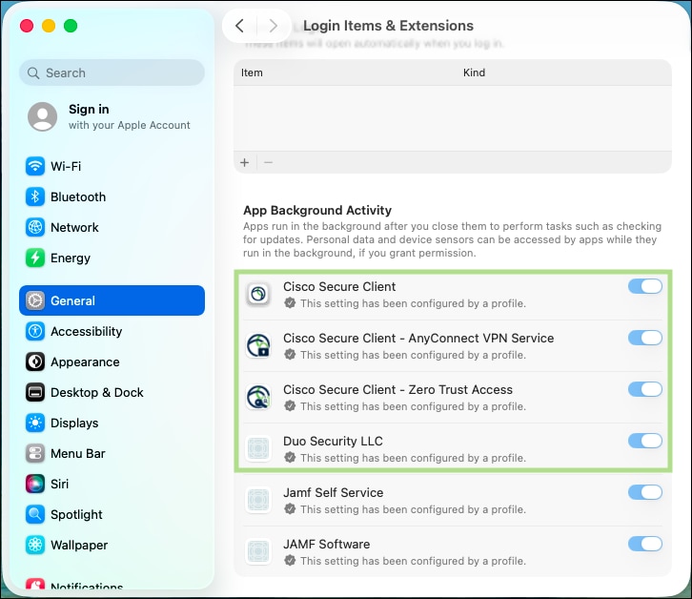Toggle JAMF Software background switch
The width and height of the screenshot is (692, 599).
pos(644,545)
